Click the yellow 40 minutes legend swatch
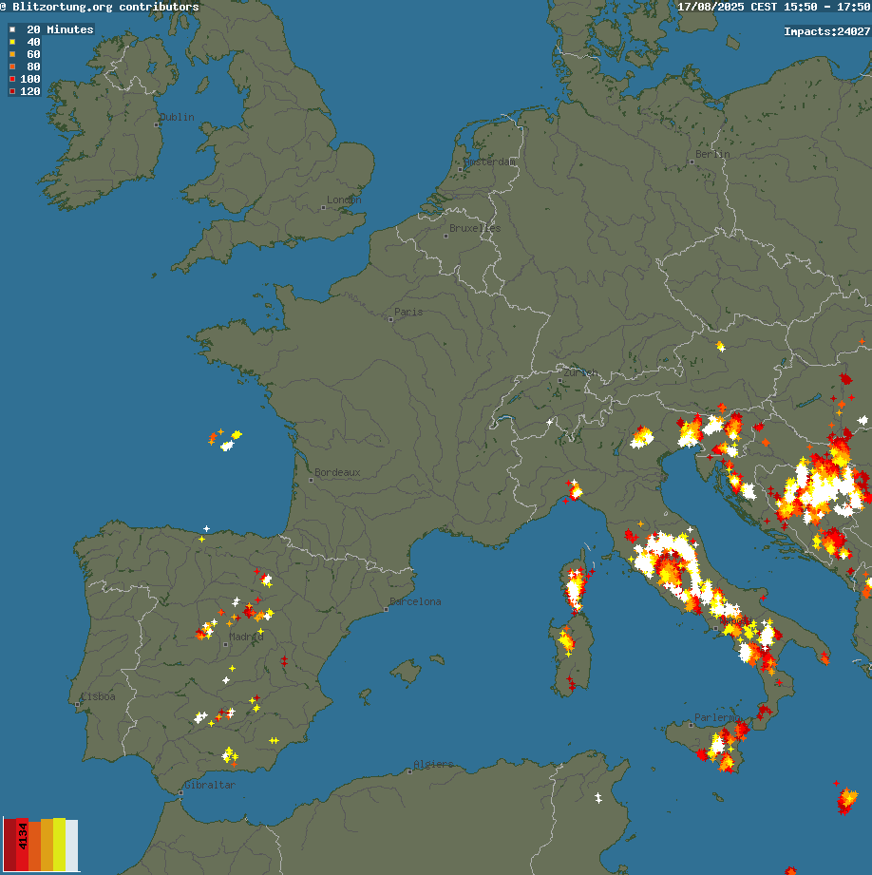The height and width of the screenshot is (875, 872). [12, 42]
